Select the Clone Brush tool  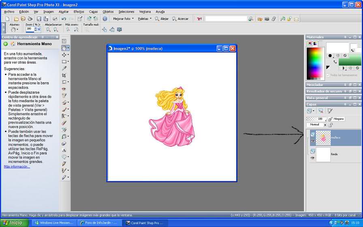tap(64, 103)
